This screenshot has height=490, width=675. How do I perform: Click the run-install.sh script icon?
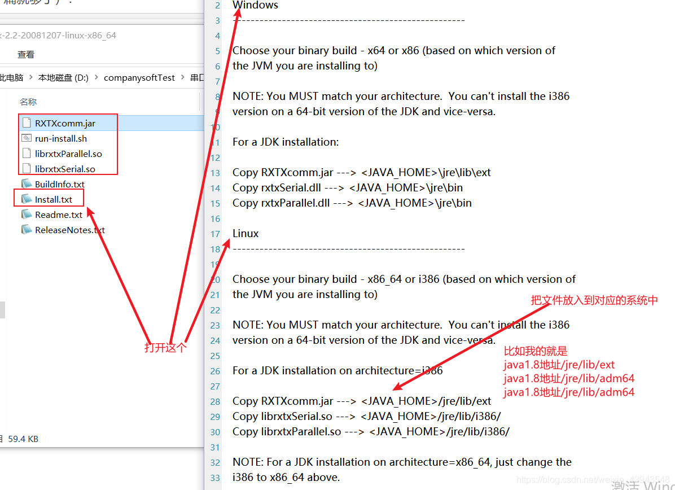(x=27, y=138)
